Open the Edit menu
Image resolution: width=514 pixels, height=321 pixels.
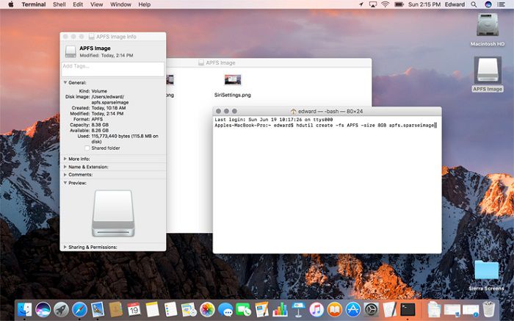(x=78, y=4)
